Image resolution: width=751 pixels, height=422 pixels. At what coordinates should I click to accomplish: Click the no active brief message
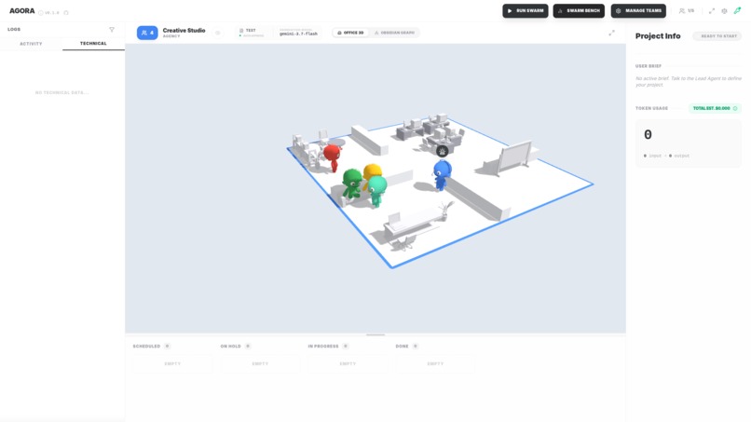tap(689, 81)
